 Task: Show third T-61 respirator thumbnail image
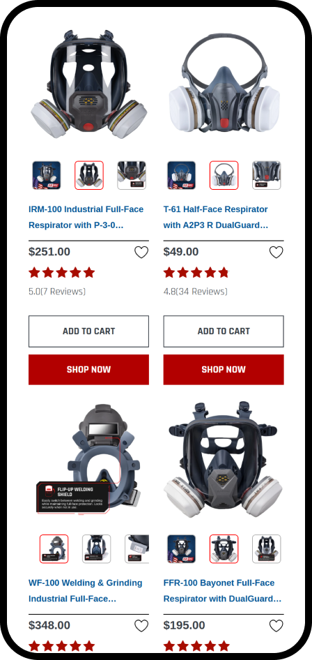coord(266,175)
